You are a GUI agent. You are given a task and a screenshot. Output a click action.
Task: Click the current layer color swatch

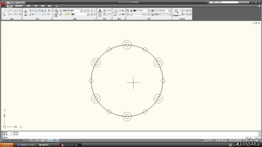coord(73,14)
